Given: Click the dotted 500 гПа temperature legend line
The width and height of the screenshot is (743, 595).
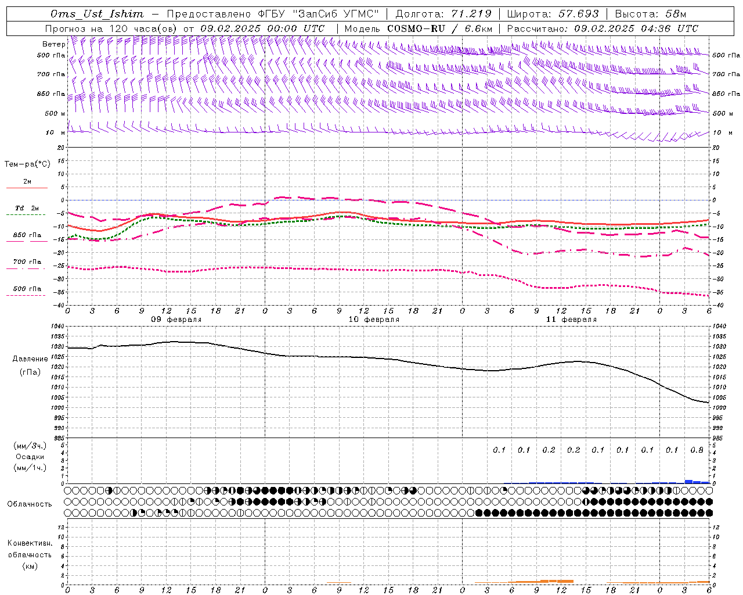Looking at the screenshot, I should pos(26,295).
